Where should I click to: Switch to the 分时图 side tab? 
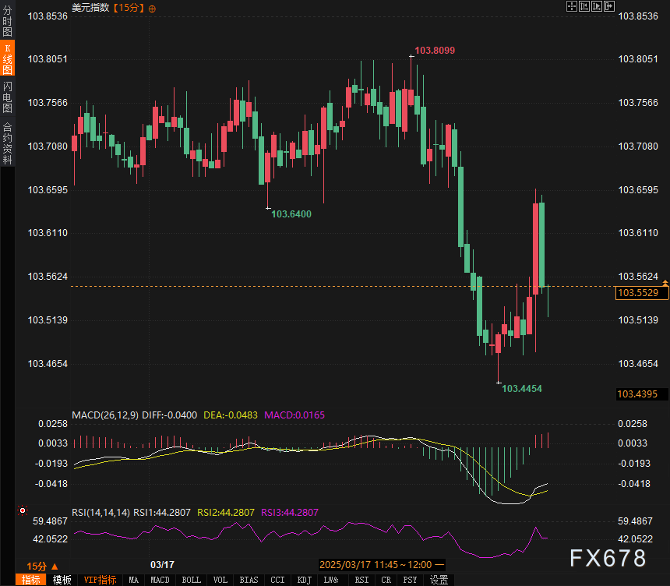click(7, 26)
